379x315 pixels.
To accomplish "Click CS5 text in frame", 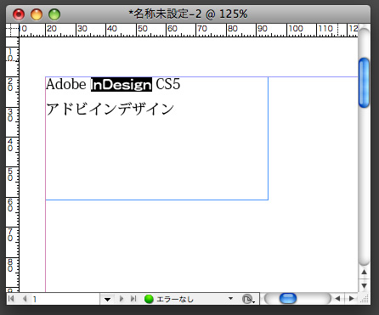I will point(167,84).
